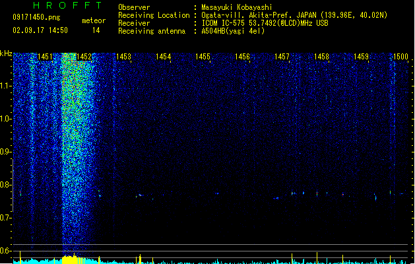Click the Receiving Location label
This screenshot has width=415, height=264.
tap(154, 15)
